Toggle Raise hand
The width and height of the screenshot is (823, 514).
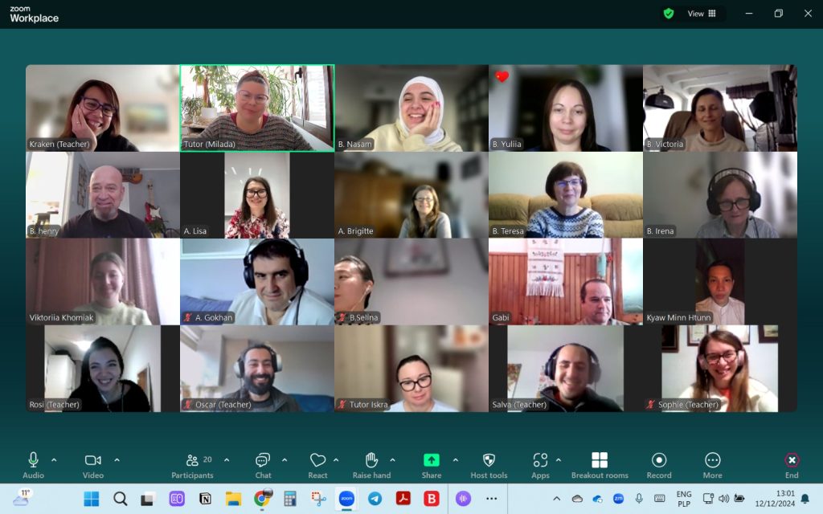[x=371, y=465]
